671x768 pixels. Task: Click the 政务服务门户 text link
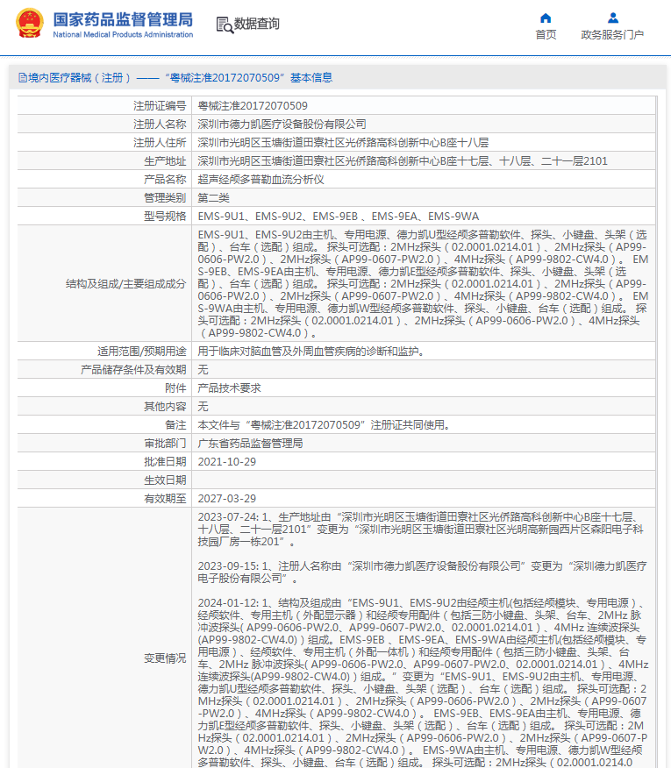coord(612,35)
